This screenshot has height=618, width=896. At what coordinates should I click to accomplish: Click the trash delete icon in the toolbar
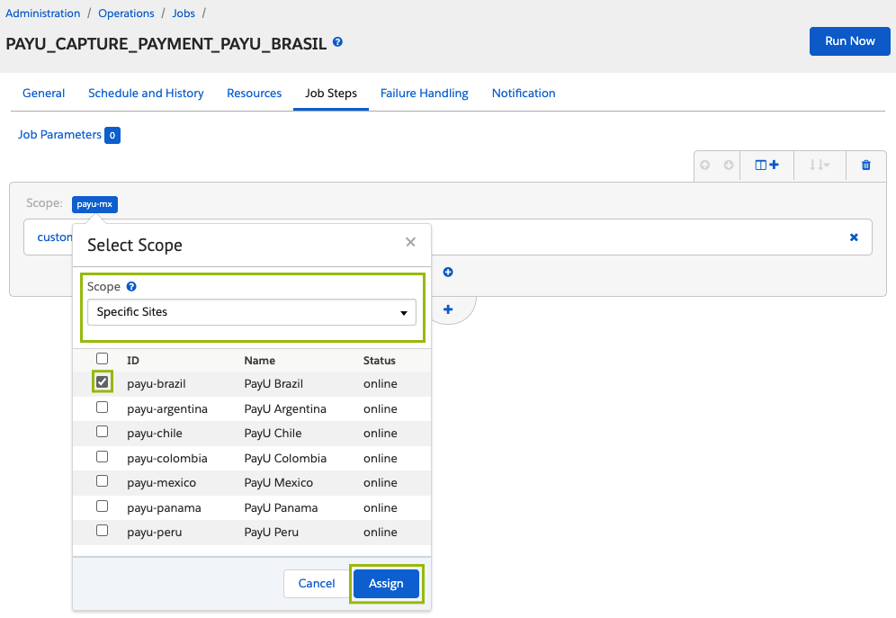point(866,165)
